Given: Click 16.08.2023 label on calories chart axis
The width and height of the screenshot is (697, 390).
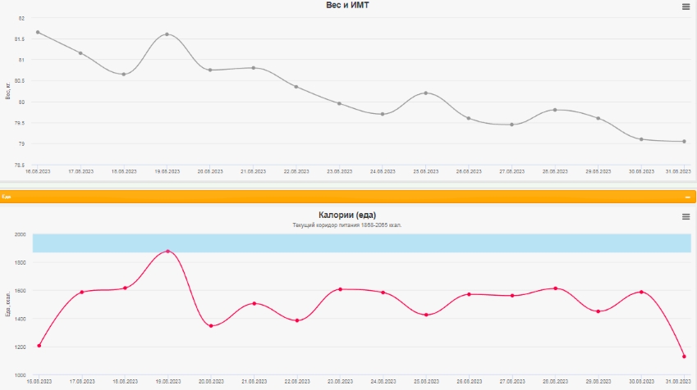Looking at the screenshot, I should point(39,381).
